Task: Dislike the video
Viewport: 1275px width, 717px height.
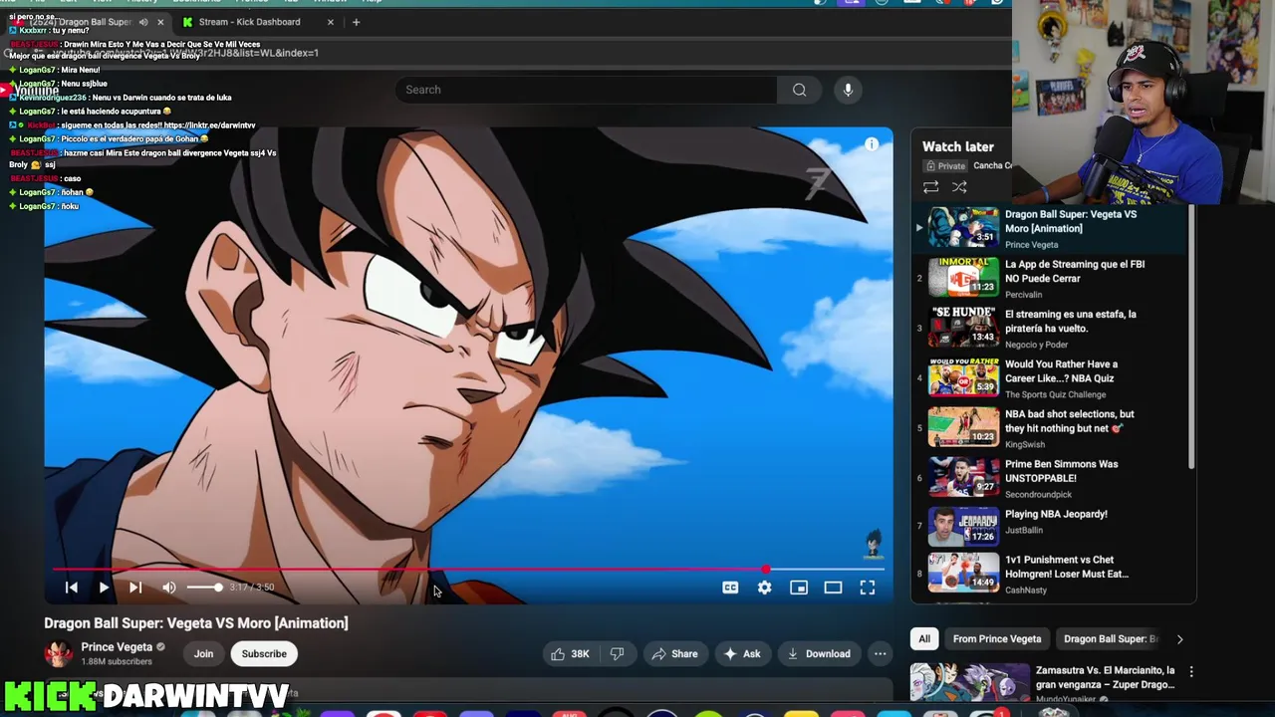Action: [x=618, y=654]
